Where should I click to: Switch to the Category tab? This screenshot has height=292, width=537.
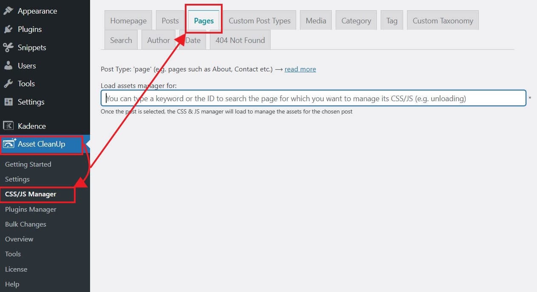[x=356, y=20]
